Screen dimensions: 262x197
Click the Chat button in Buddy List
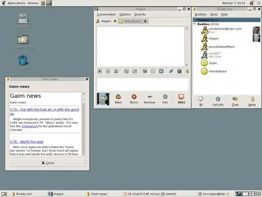[x=235, y=101]
